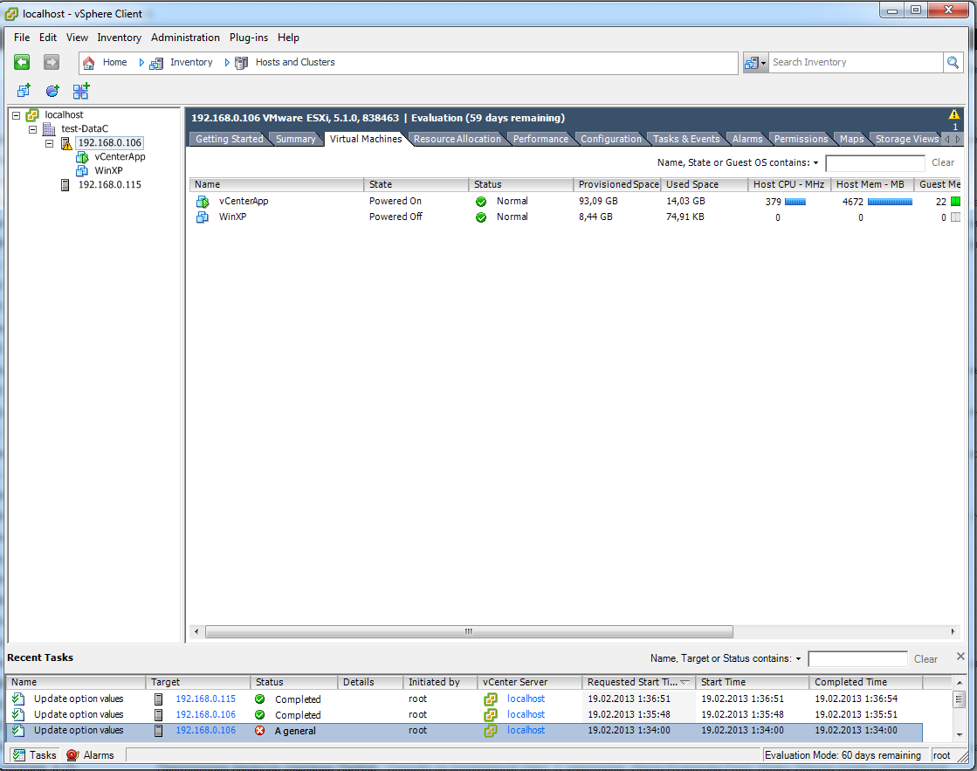The image size is (977, 771).
Task: Click the vCenterApp icon in VM list
Action: [x=203, y=202]
